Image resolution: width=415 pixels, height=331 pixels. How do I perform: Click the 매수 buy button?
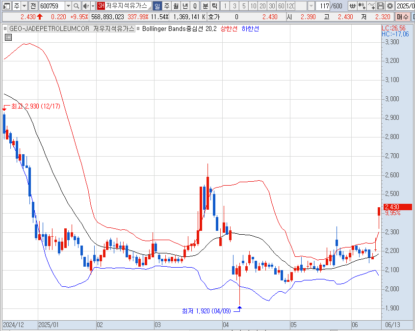(402, 17)
